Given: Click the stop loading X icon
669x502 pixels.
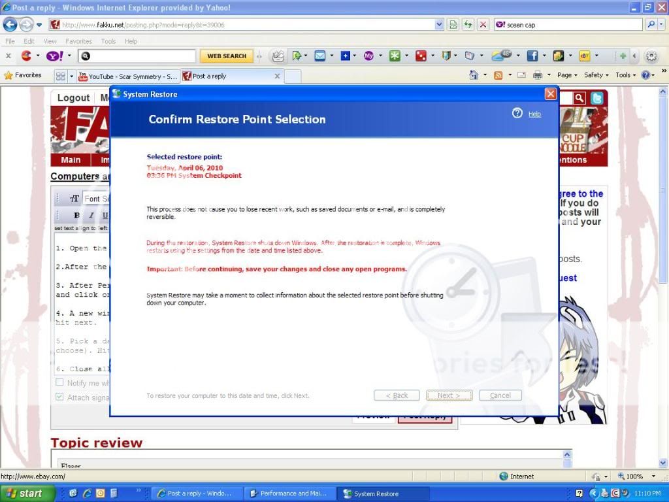Looking at the screenshot, I should (483, 25).
